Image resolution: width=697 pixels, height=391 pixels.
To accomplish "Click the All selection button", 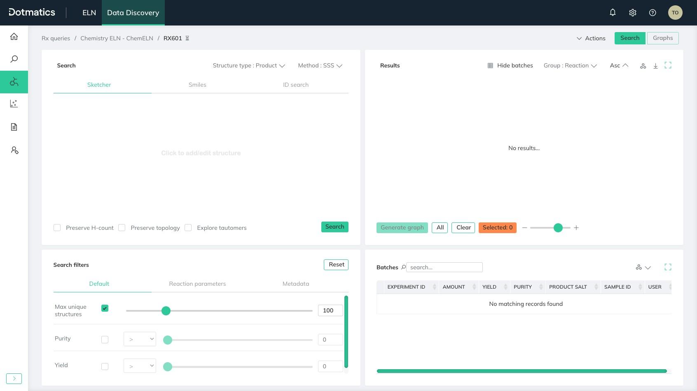I will (440, 228).
